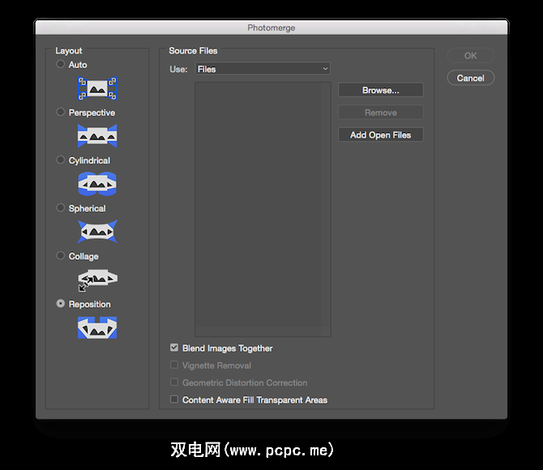Viewport: 543px width, 470px height.
Task: Uncheck Blend Images Together
Action: (174, 347)
